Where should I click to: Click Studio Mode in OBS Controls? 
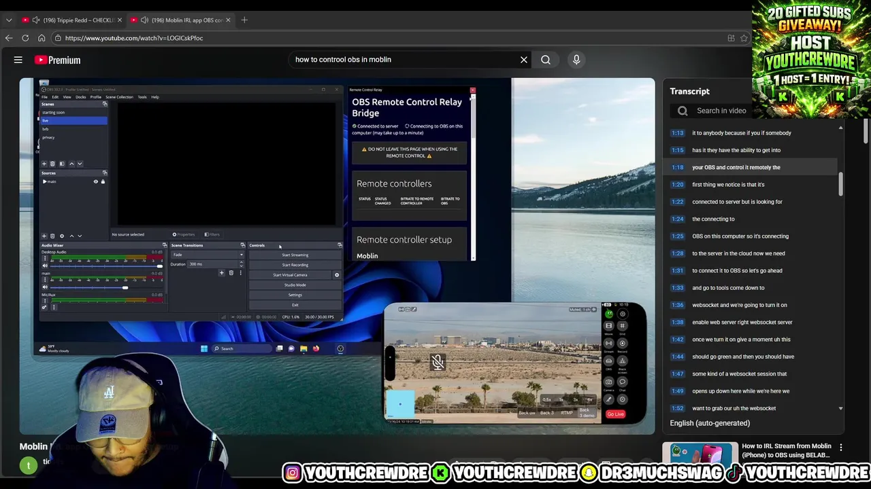(x=295, y=285)
